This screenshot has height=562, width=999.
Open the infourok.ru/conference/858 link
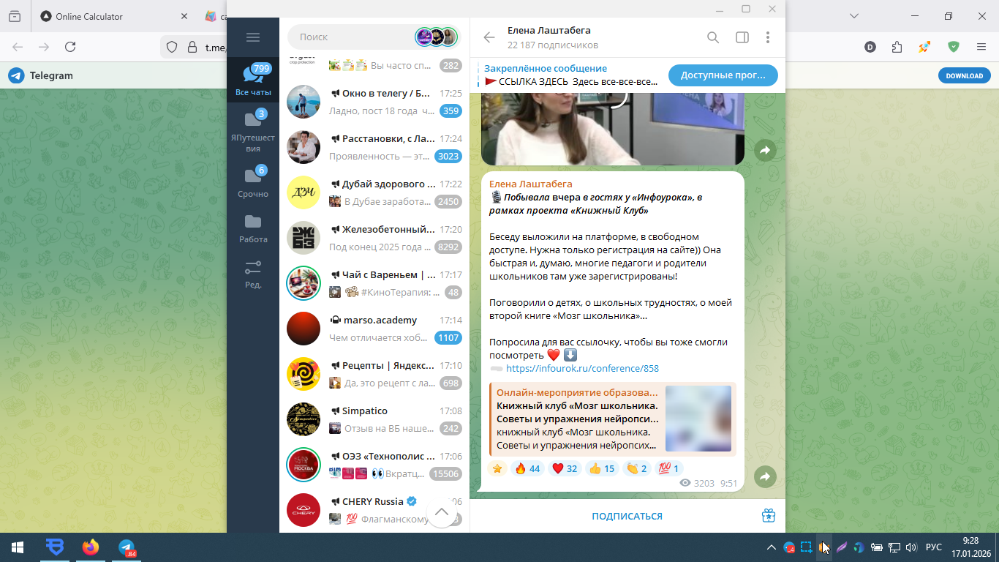[582, 369]
